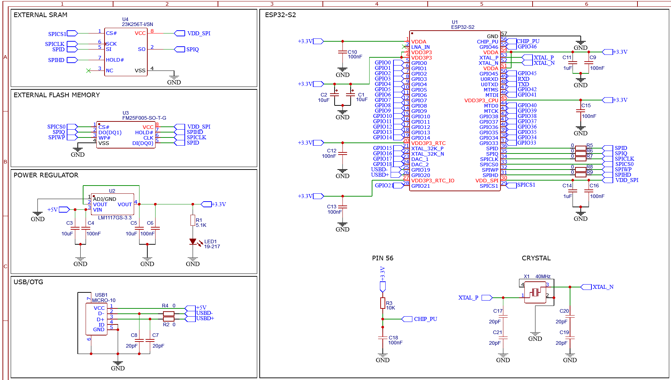This screenshot has height=380, width=671.
Task: Click capacitor C19 20pF symbol
Action: [x=570, y=338]
